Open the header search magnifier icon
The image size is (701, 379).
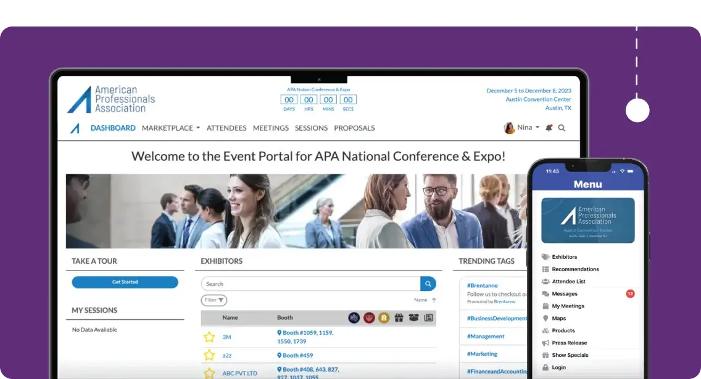point(562,128)
